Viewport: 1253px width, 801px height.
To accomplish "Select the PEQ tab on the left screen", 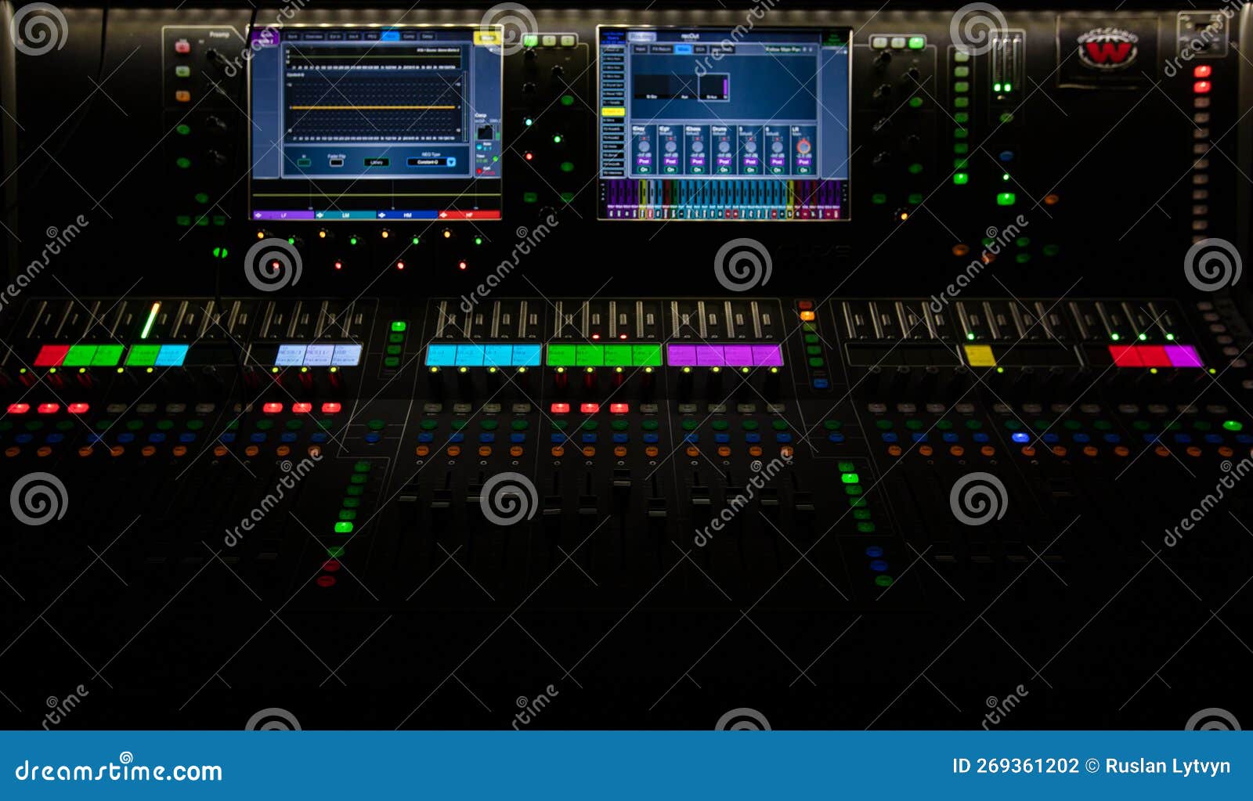I will coord(373,37).
